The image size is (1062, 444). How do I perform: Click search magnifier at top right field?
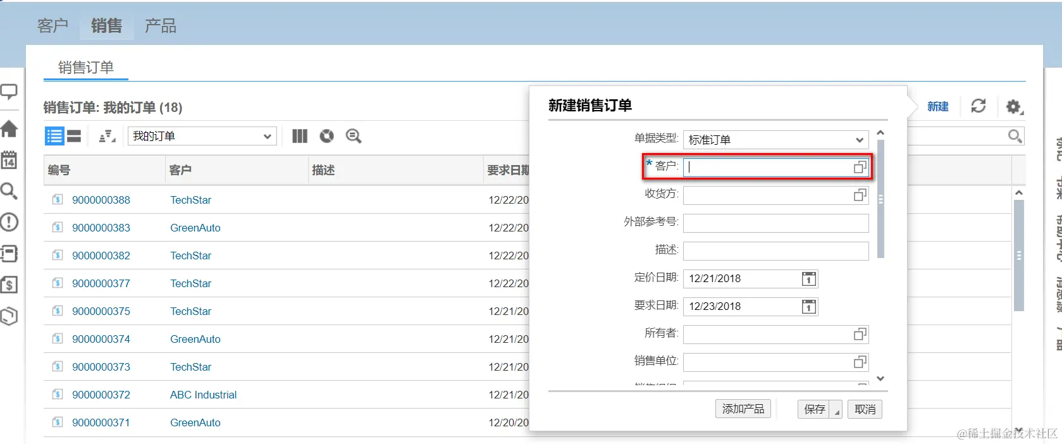(x=1015, y=136)
